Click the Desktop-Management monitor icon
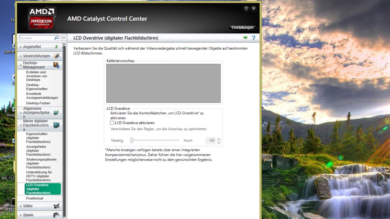Viewport: 390px width, 219px height. [56, 65]
